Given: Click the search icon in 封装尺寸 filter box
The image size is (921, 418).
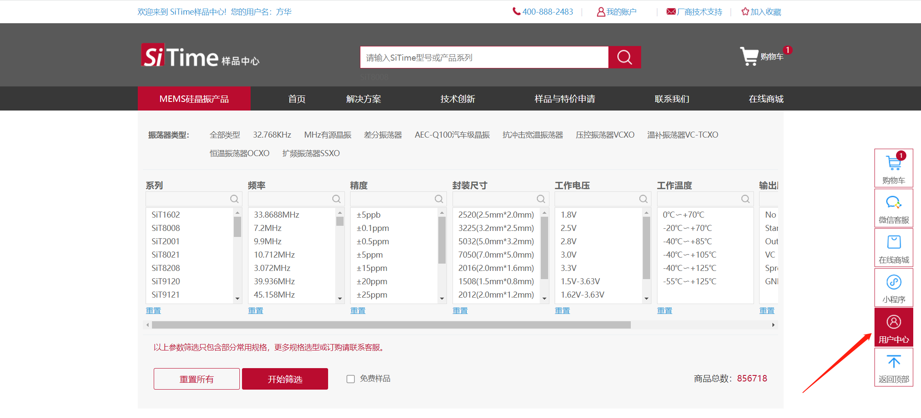Looking at the screenshot, I should (541, 199).
